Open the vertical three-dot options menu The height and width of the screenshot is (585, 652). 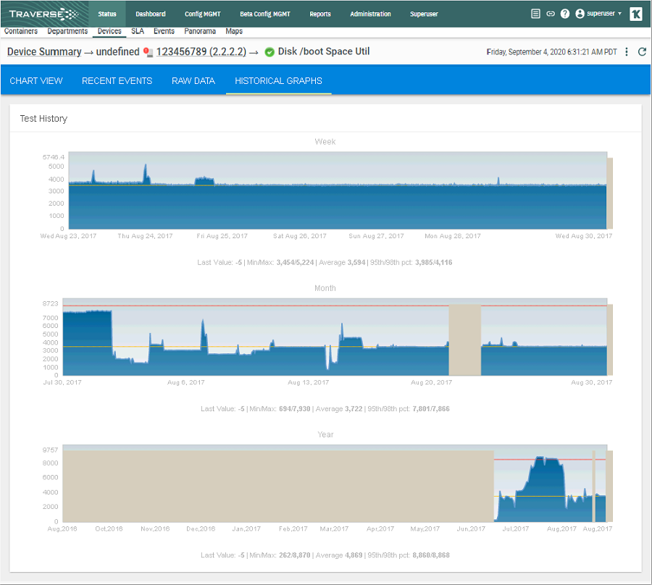click(626, 52)
